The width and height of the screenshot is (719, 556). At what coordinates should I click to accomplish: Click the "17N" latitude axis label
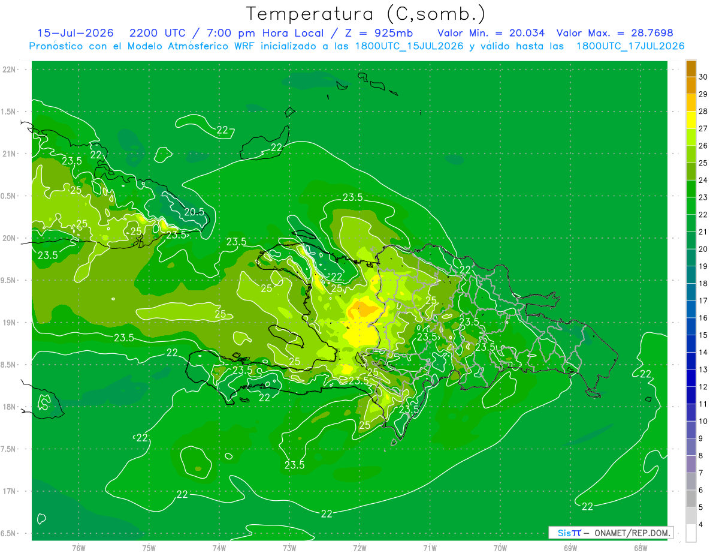(x=9, y=491)
